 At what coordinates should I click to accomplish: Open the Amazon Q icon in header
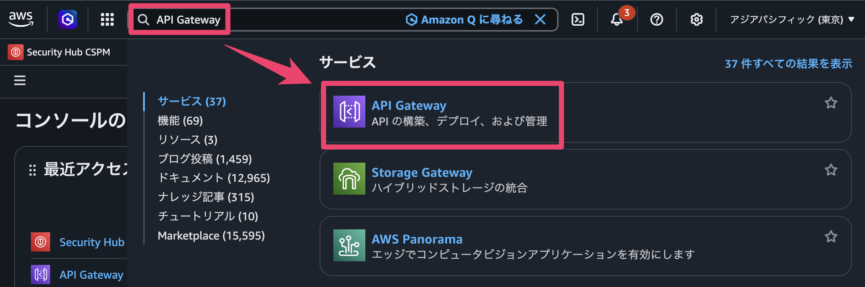(x=68, y=19)
